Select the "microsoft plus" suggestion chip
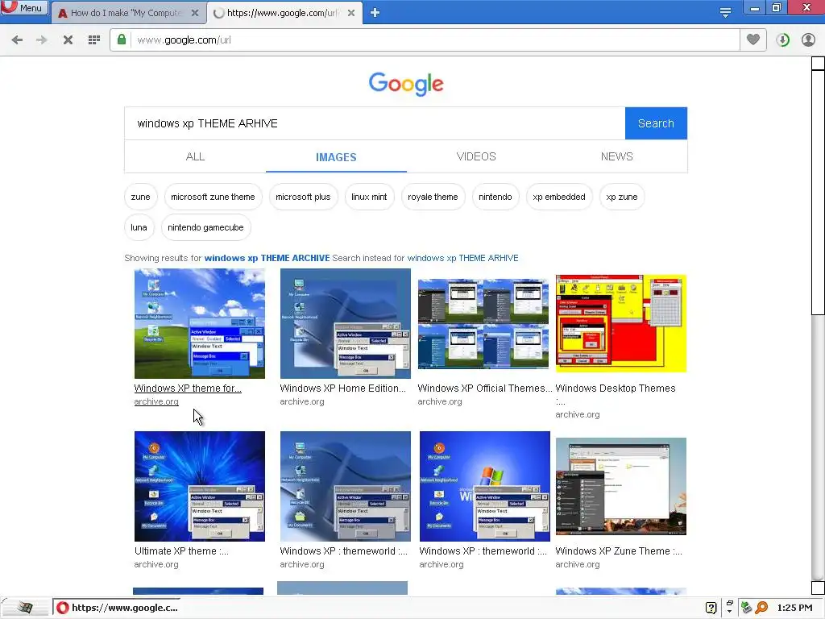Screen dimensions: 825x619 tap(303, 197)
